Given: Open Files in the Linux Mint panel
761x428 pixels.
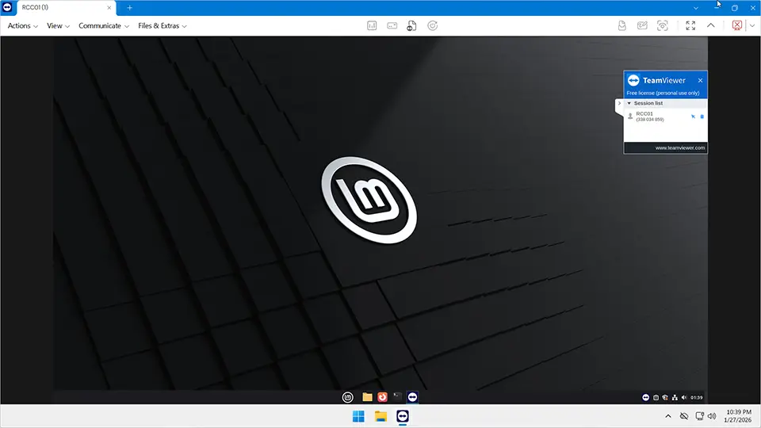Looking at the screenshot, I should [x=367, y=397].
